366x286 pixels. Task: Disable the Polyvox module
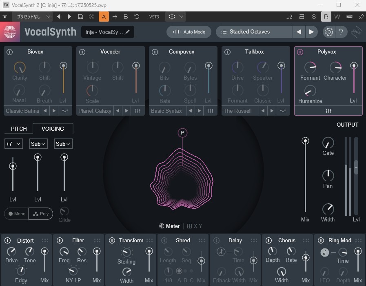click(300, 52)
